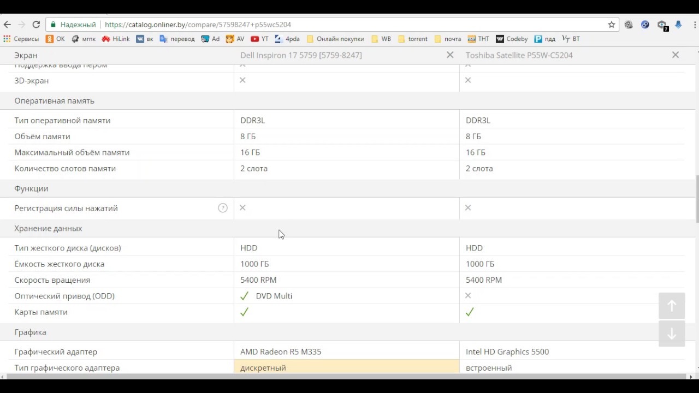Click Toshiba's Intel HD Graphics 5500 cell

click(572, 352)
